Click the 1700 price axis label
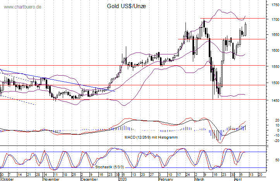 coord(274,19)
